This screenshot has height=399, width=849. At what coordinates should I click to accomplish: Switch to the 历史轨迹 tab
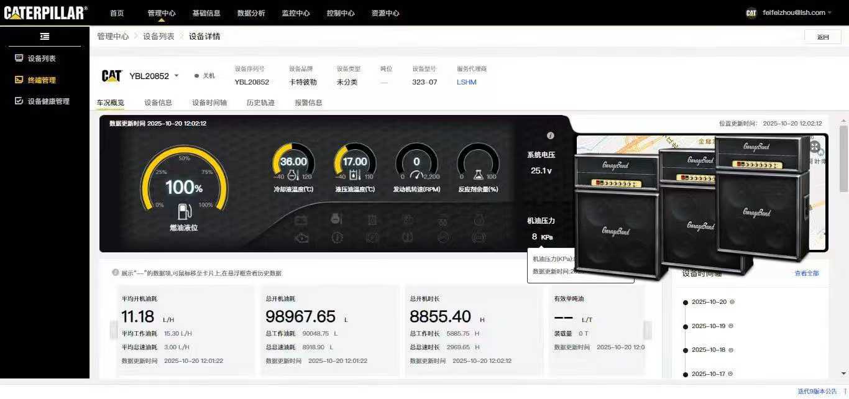pyautogui.click(x=260, y=103)
